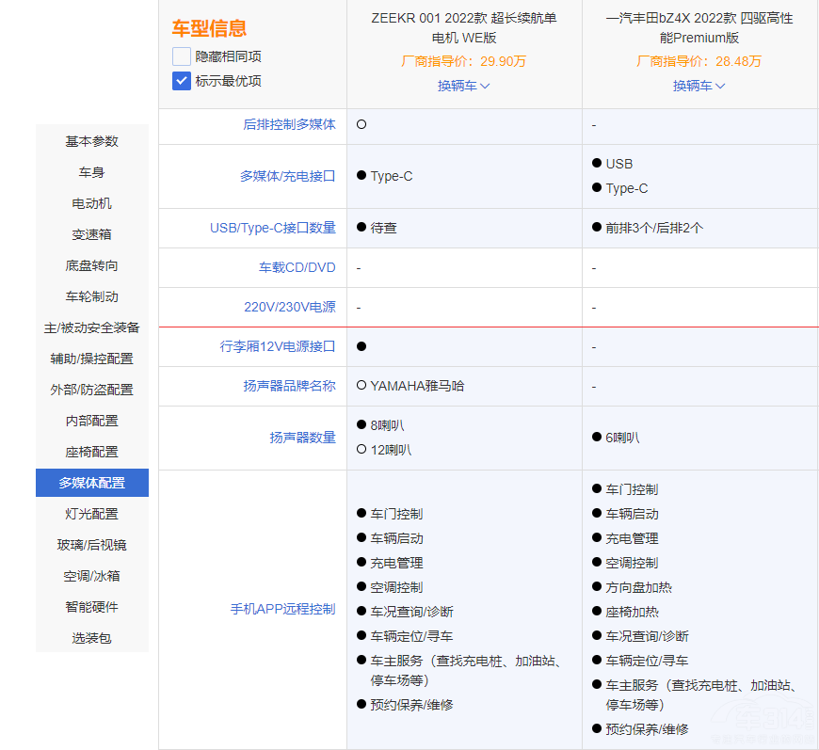Check the 隐藏相同项 checkbox
Image resolution: width=819 pixels, height=750 pixels.
[182, 56]
